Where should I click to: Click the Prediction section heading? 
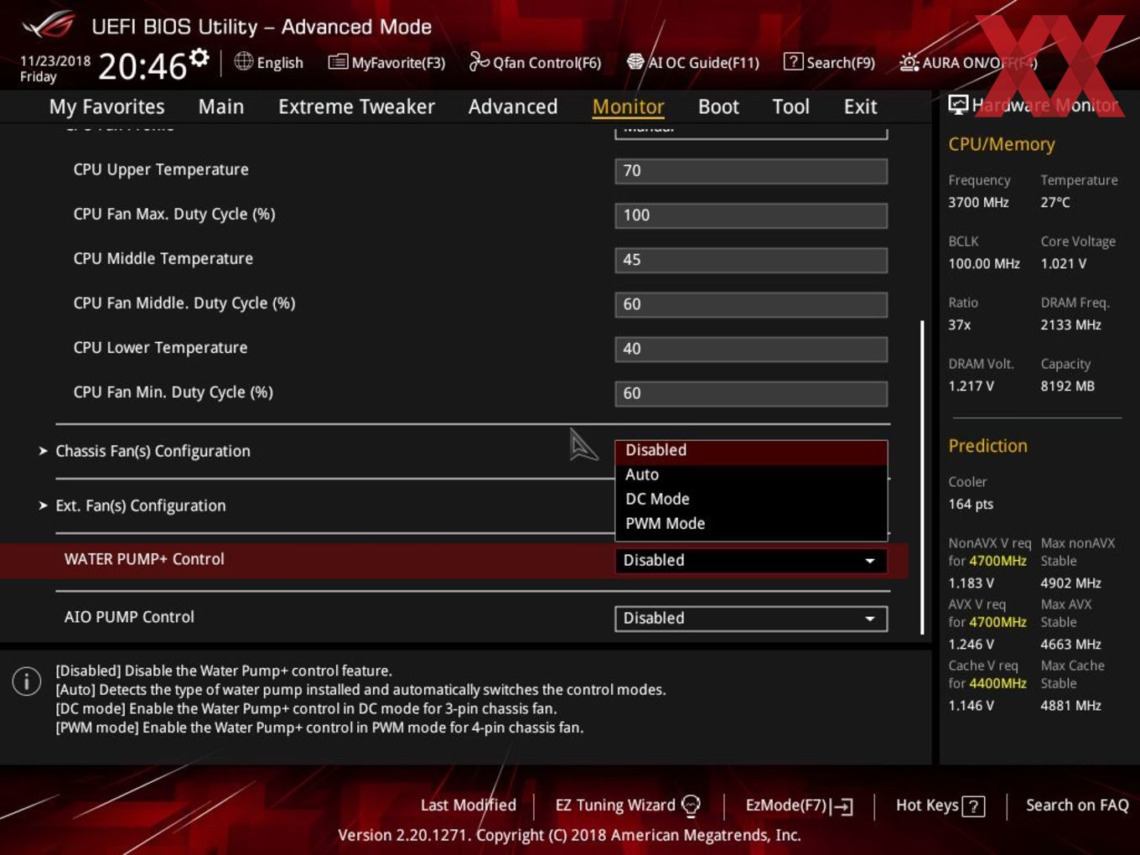(987, 446)
